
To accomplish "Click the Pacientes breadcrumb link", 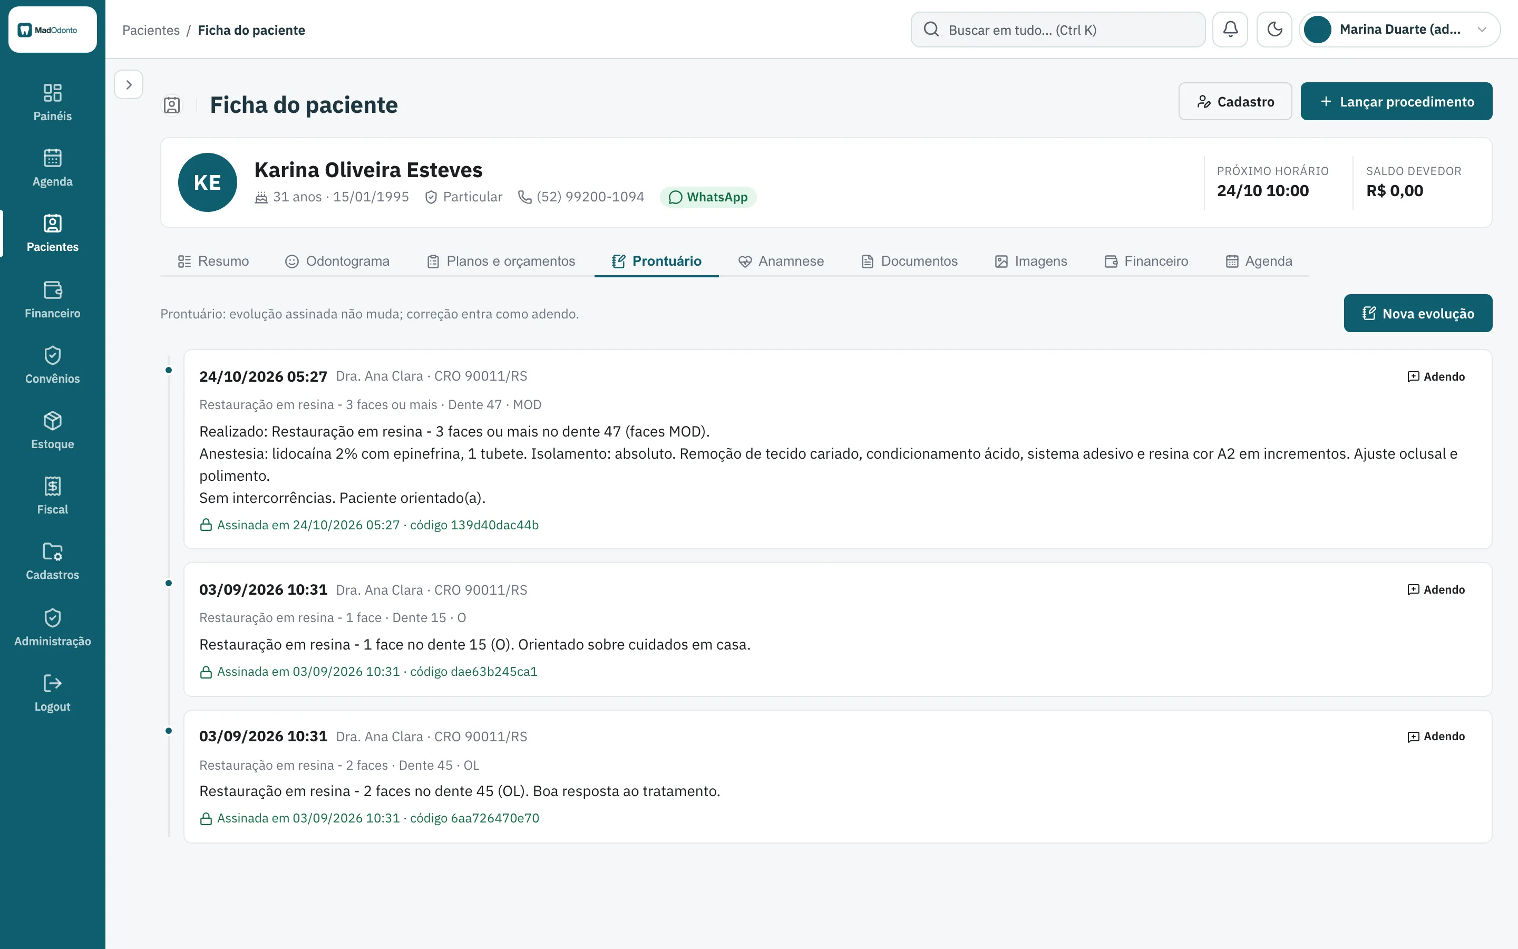I will (x=151, y=30).
